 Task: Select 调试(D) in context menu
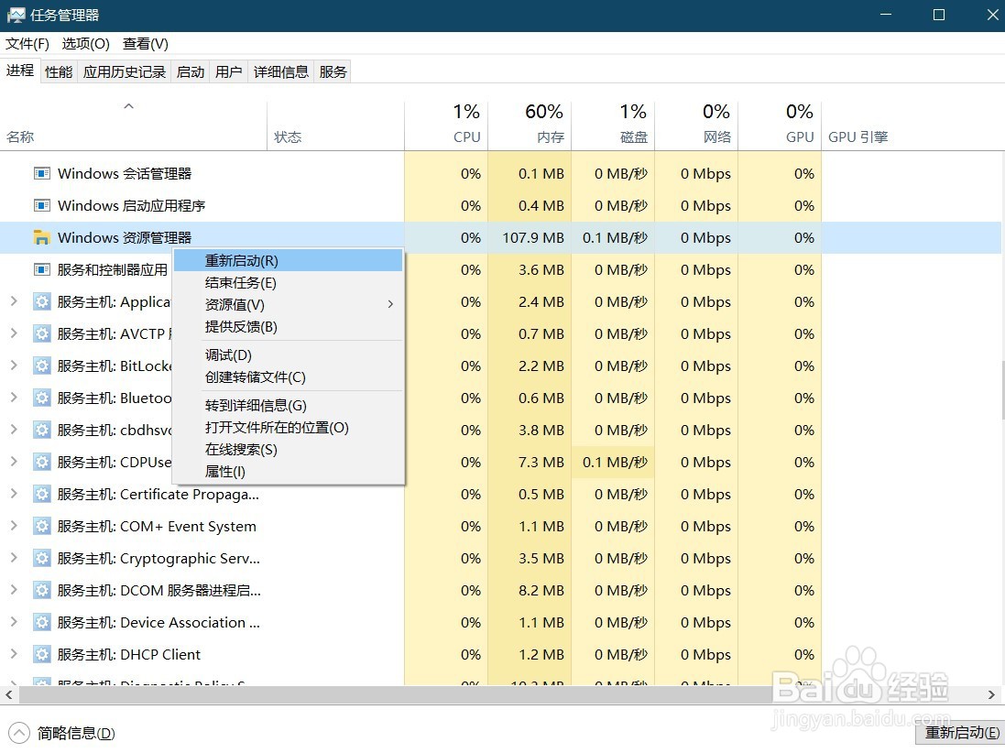coord(288,355)
